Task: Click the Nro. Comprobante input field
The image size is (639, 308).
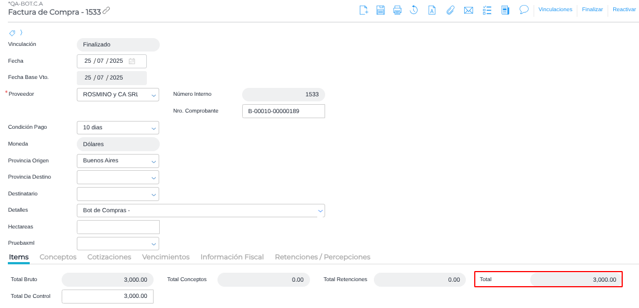Action: tap(283, 111)
